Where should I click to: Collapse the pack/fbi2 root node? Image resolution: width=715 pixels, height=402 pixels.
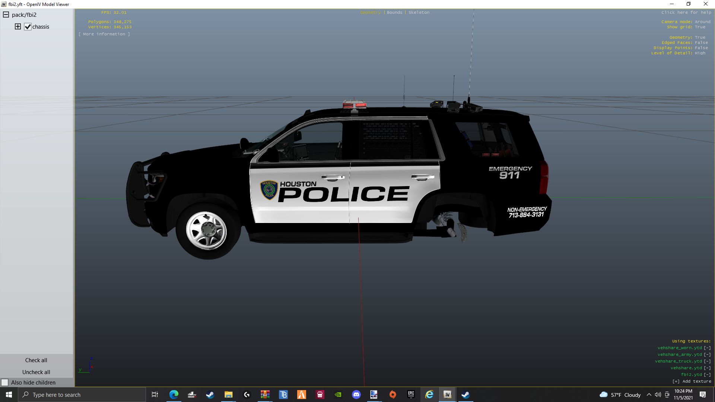coord(6,15)
